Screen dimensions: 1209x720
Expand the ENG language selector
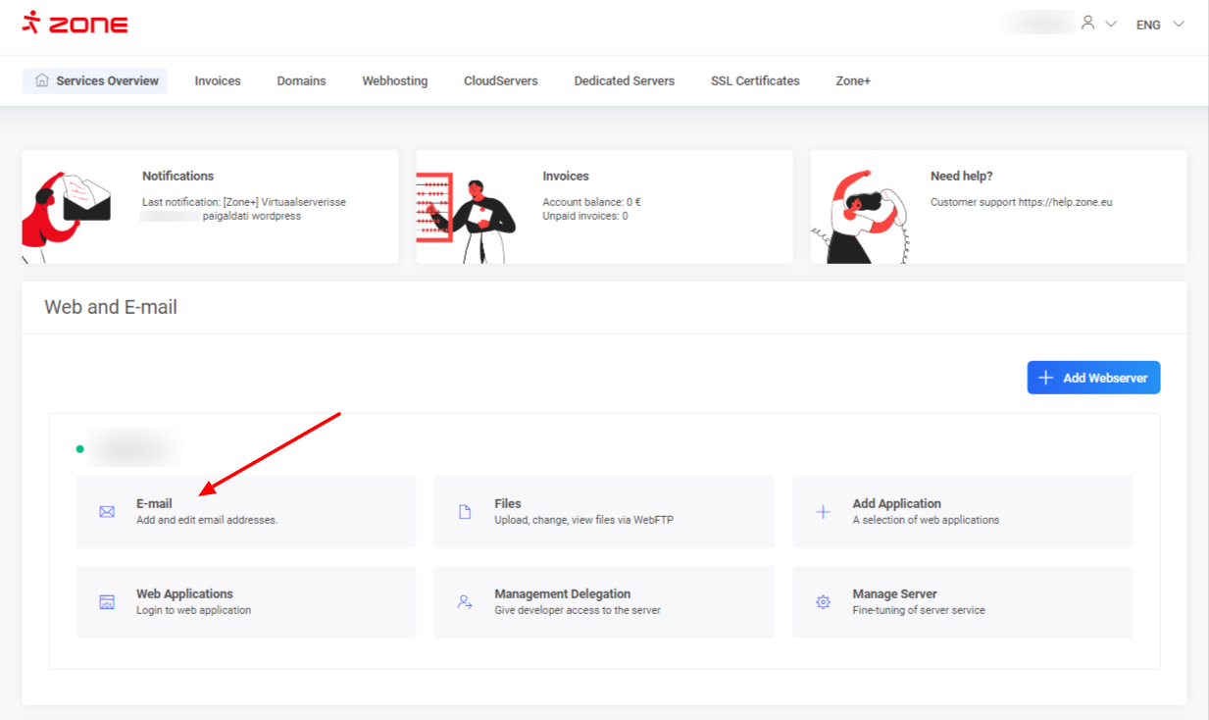point(1160,25)
